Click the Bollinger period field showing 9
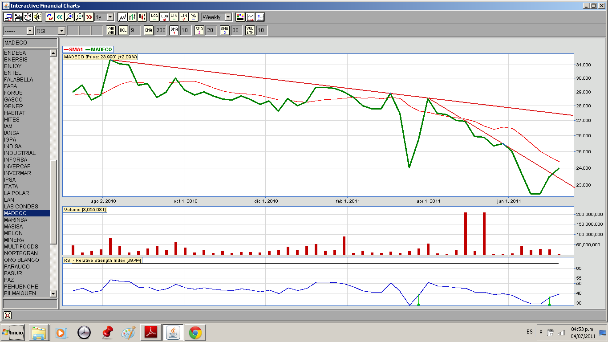Image resolution: width=608 pixels, height=342 pixels. click(135, 30)
